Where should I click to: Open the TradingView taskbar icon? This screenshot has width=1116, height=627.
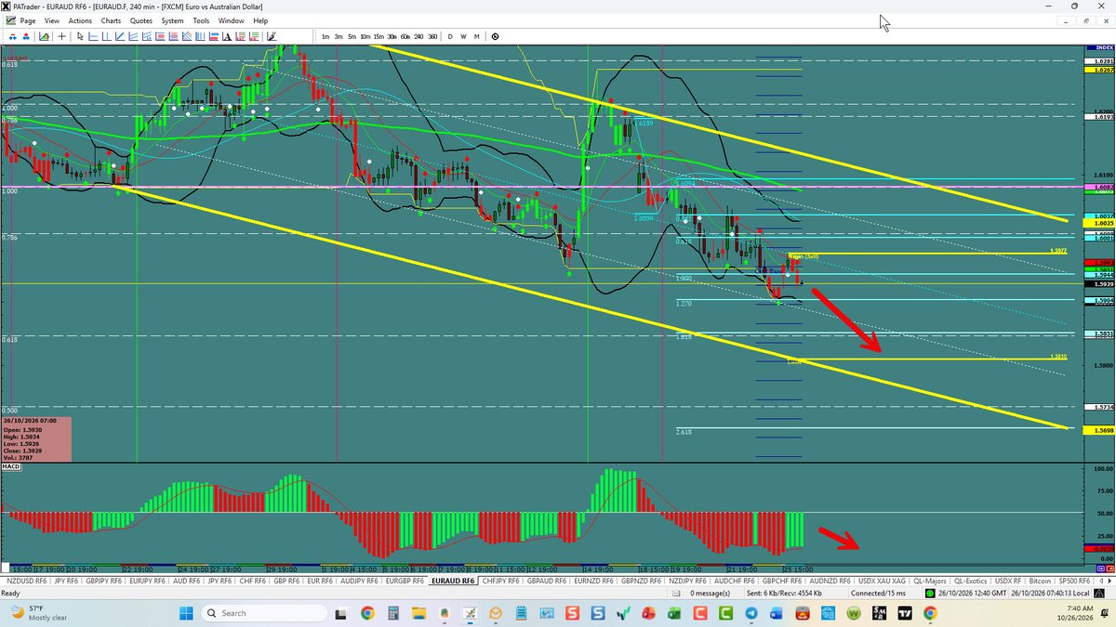(904, 613)
